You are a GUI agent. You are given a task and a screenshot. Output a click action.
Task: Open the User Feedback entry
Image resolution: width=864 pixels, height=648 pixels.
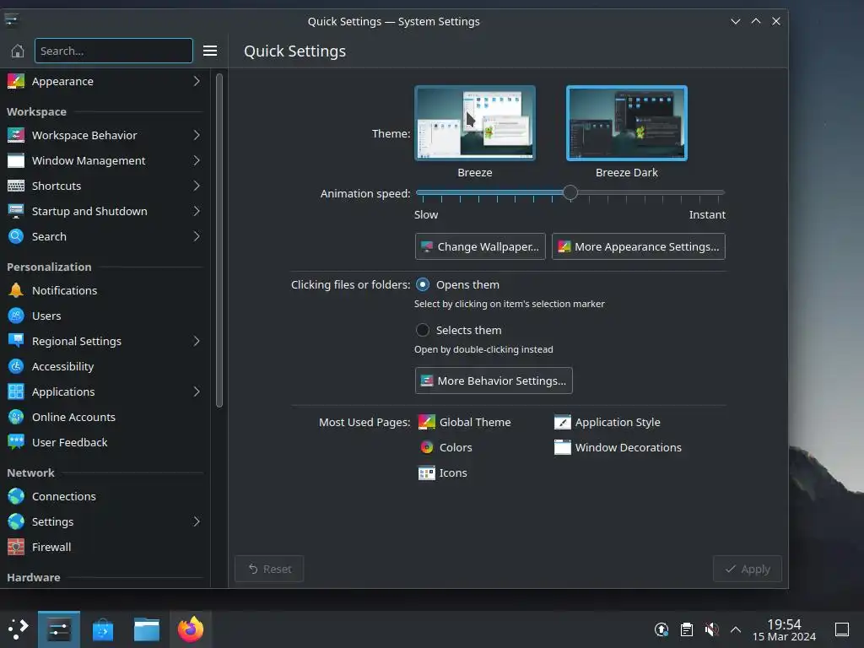(105, 442)
